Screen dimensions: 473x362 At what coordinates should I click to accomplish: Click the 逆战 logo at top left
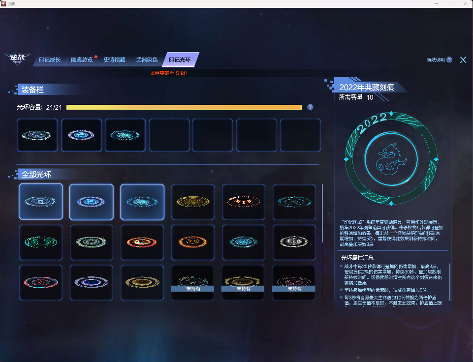click(x=18, y=59)
